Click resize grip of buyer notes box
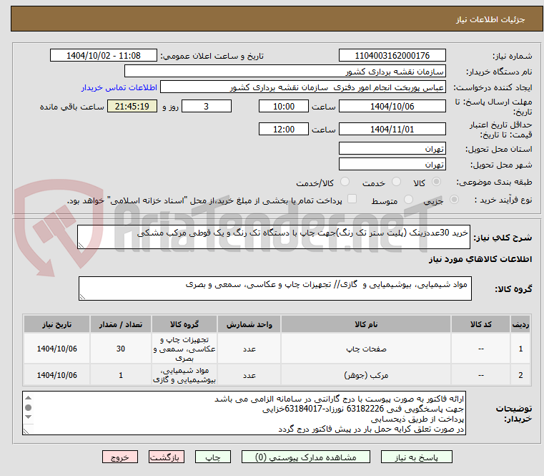This screenshot has height=476, width=544. point(26,431)
